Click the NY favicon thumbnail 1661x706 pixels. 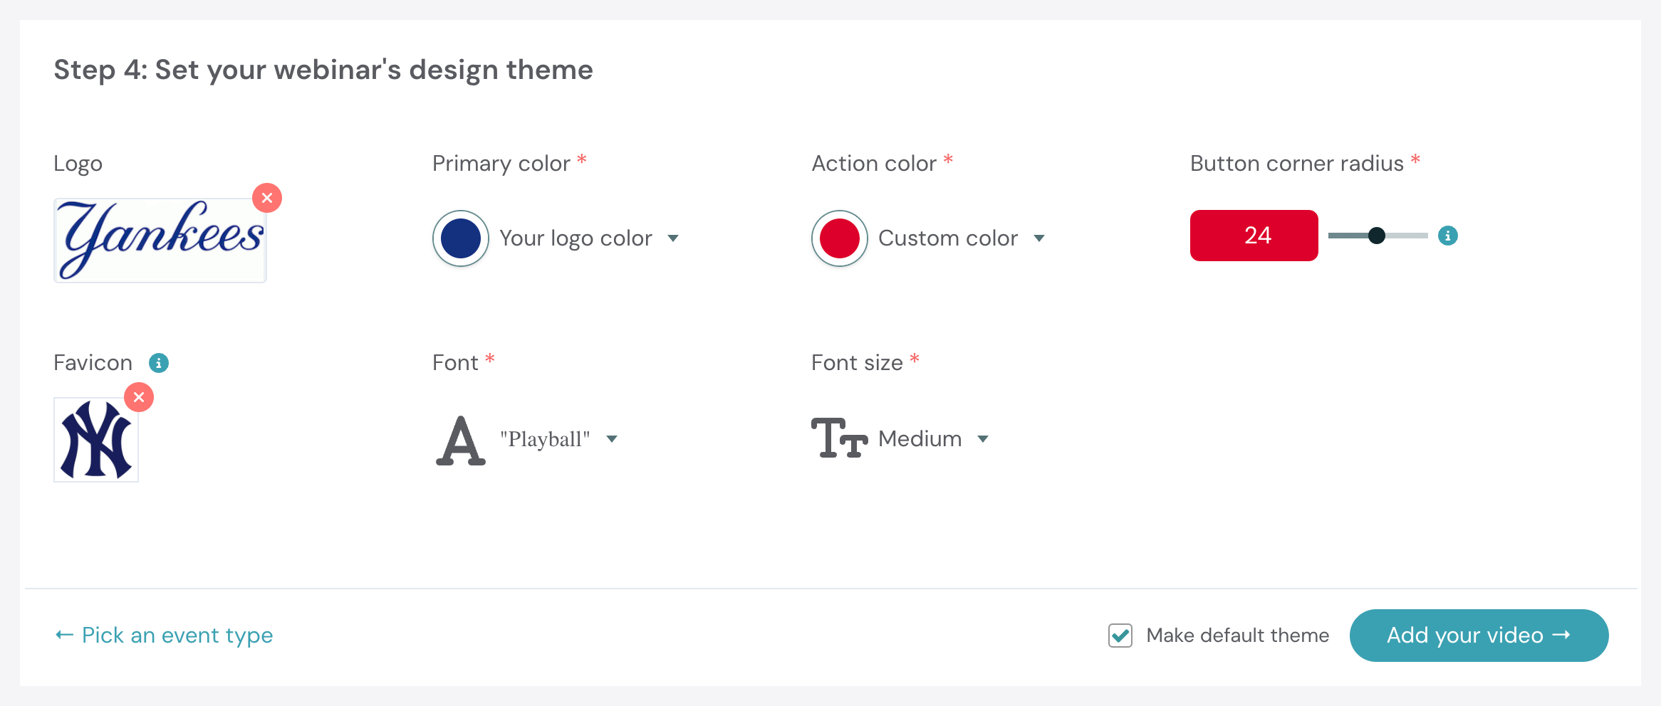96,440
